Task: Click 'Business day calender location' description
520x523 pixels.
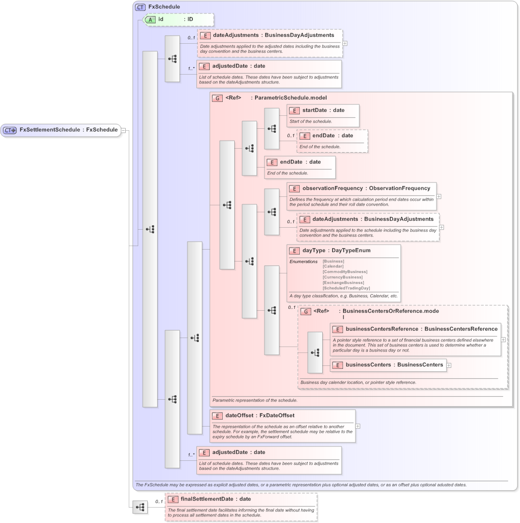Action: [358, 383]
